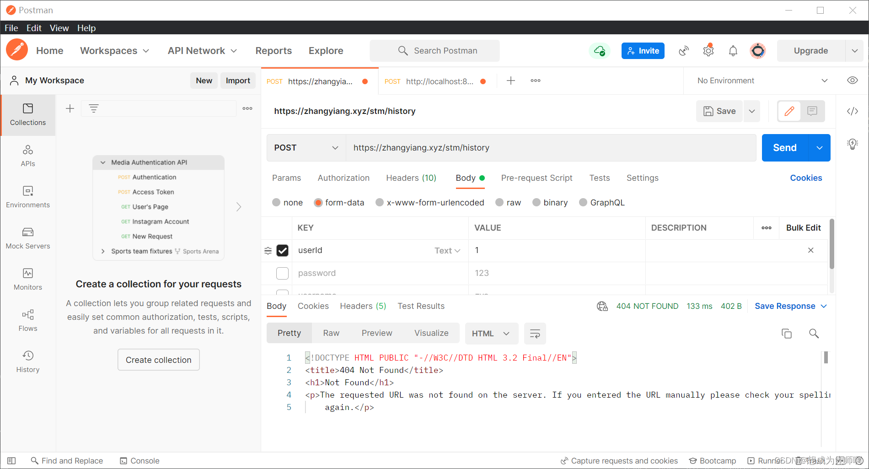Open the Monitors sidebar panel
869x469 pixels.
tap(28, 280)
